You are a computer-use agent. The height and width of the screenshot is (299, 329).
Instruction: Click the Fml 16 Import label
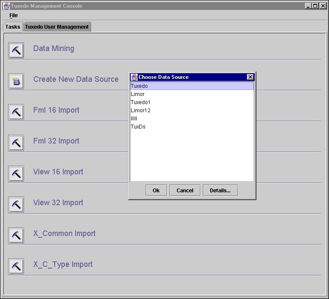pyautogui.click(x=56, y=110)
